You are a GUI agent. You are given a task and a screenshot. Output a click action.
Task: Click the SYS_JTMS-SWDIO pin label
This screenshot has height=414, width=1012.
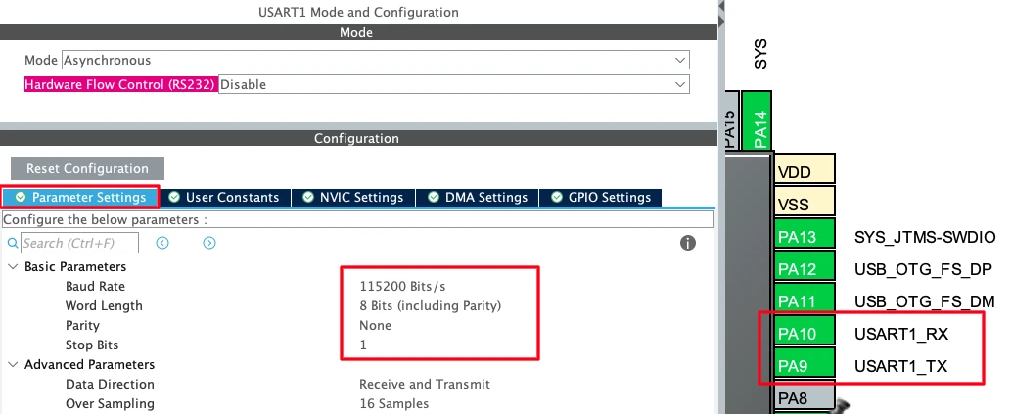click(x=925, y=237)
